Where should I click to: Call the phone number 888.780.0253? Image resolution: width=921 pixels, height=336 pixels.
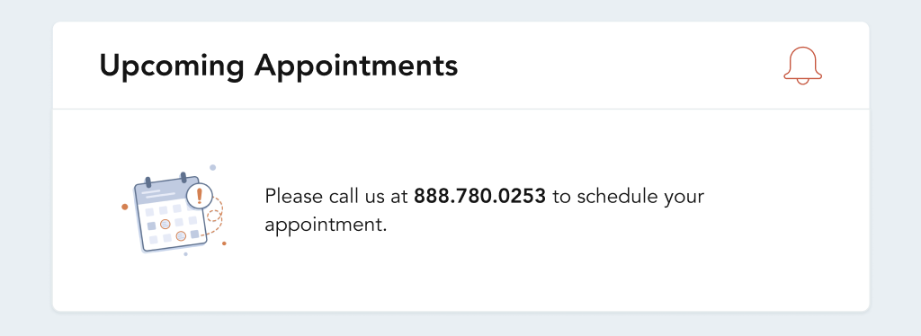click(480, 197)
